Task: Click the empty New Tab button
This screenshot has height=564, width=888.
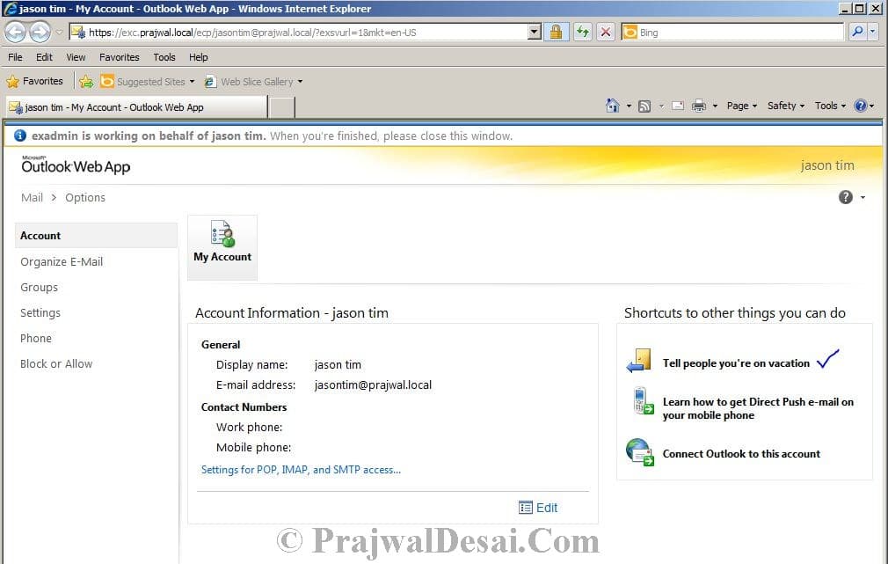Action: (281, 107)
